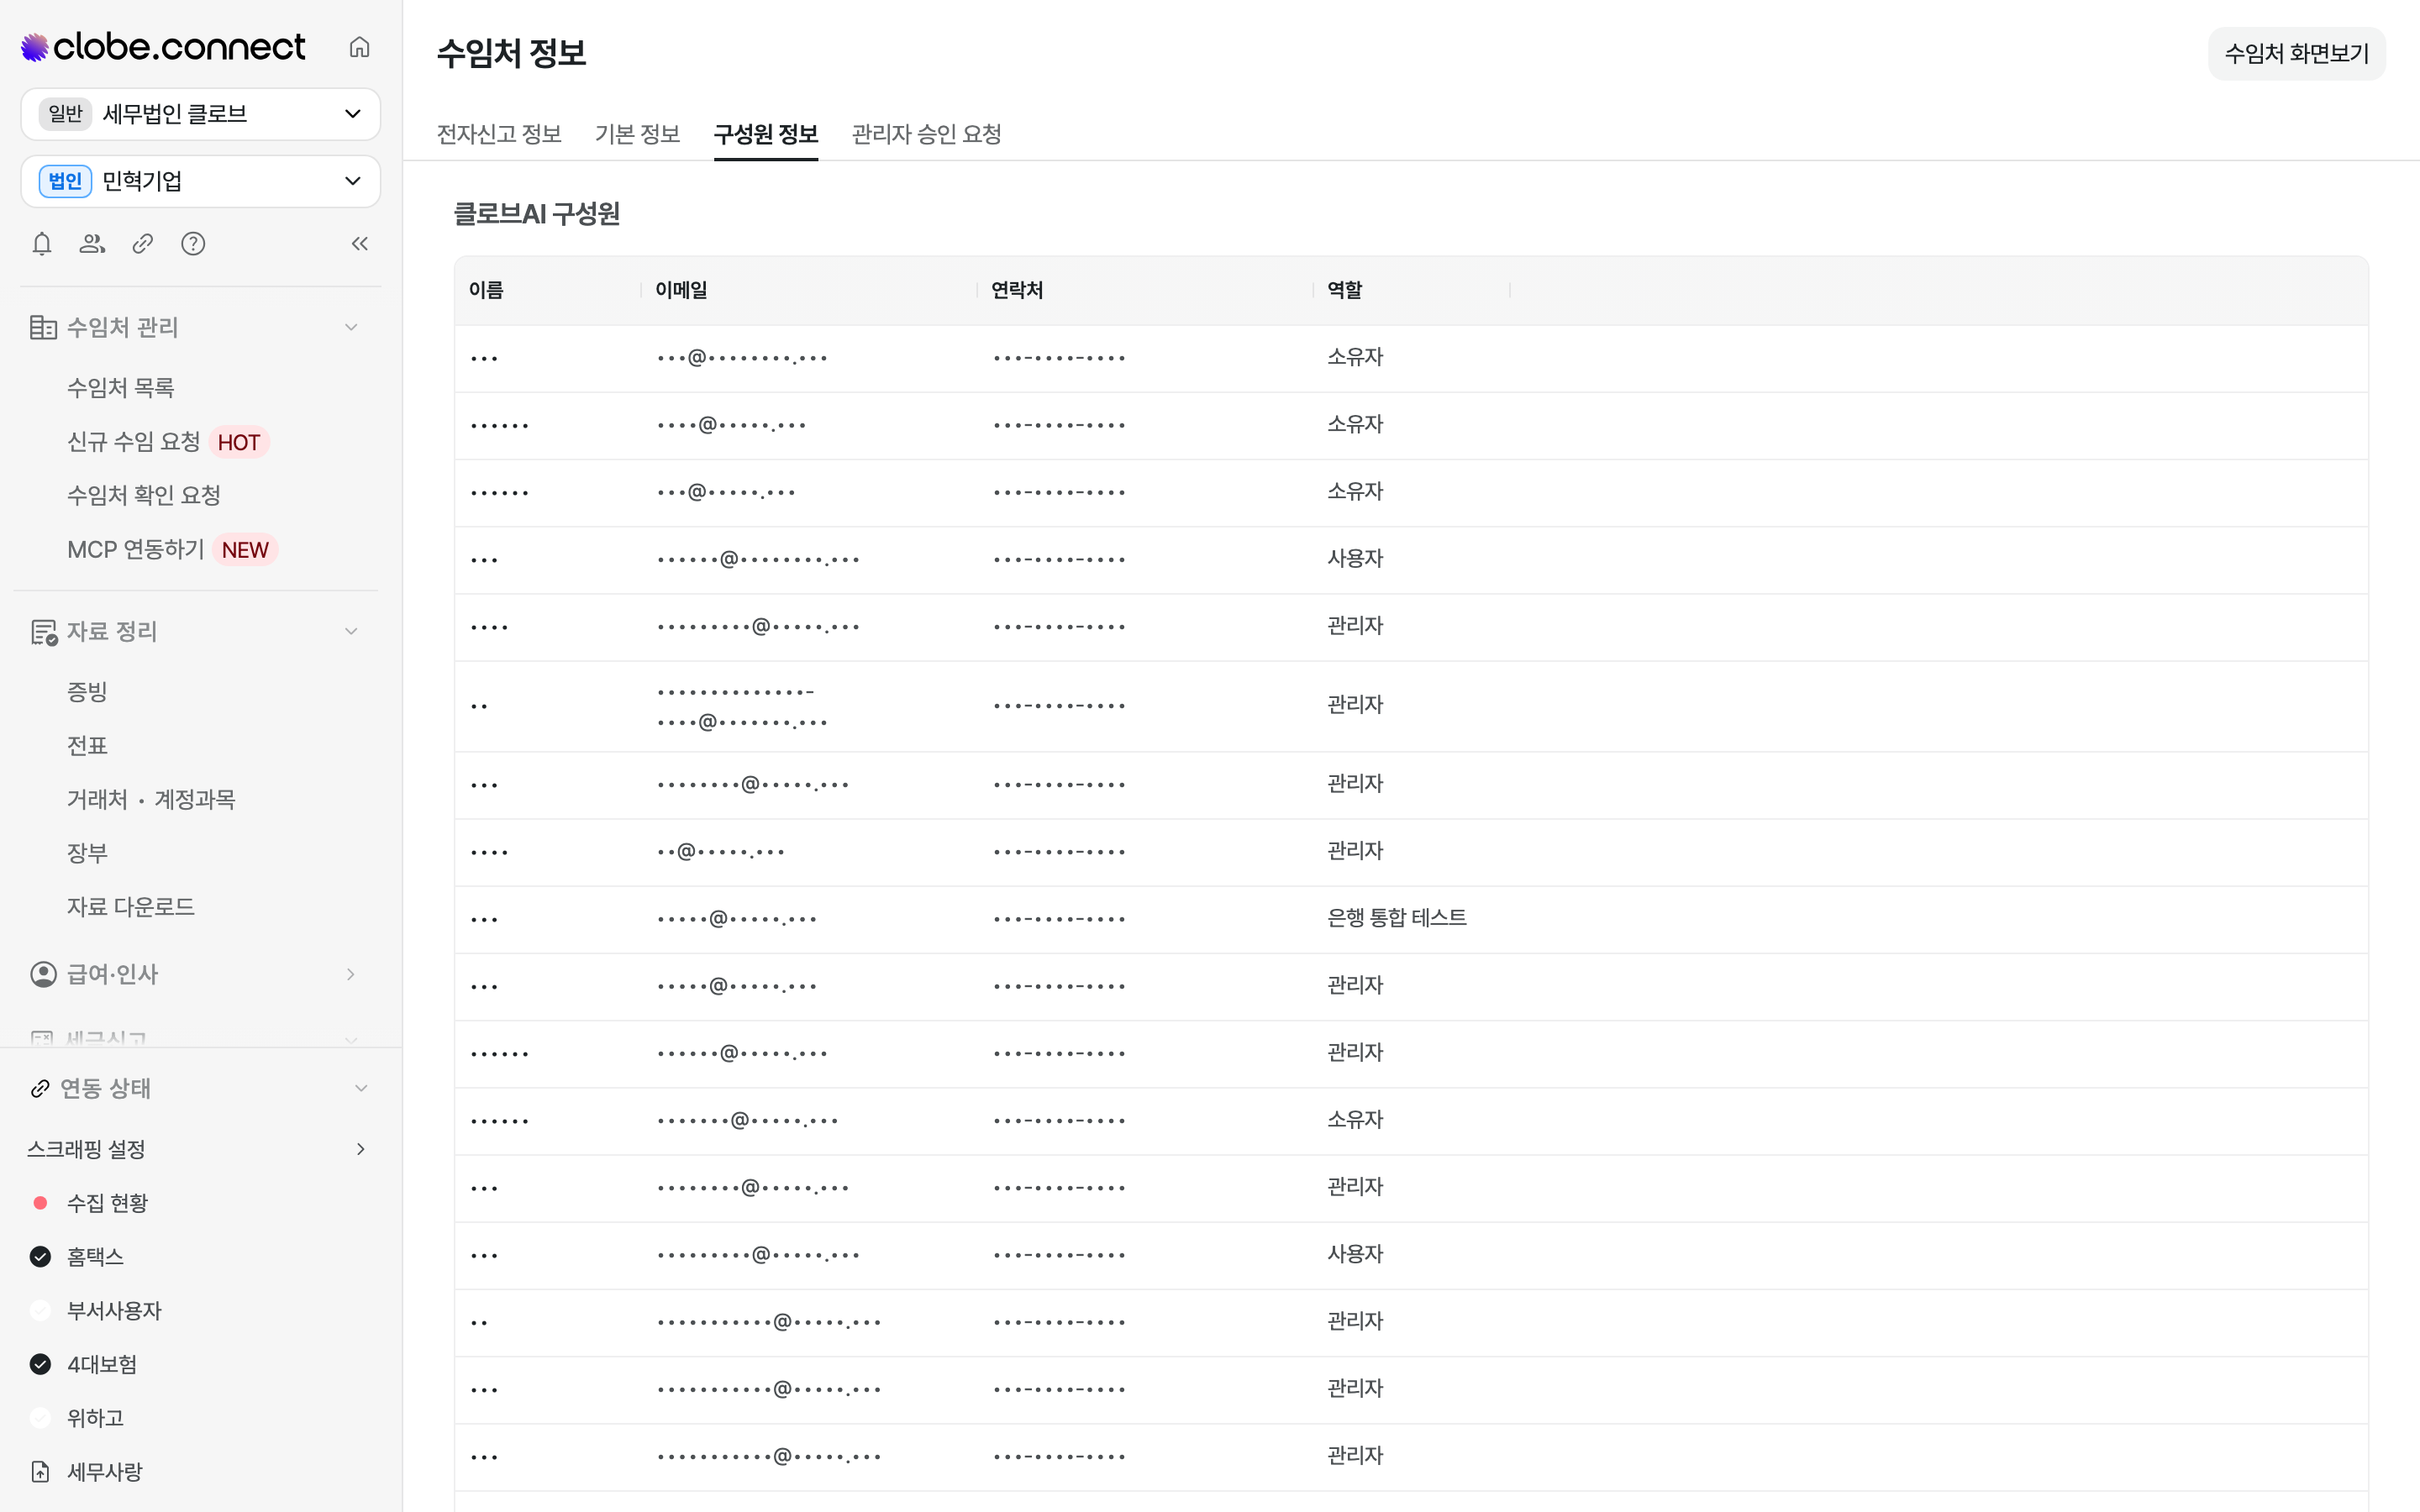Switch to the 전자신고 정보 tab
The width and height of the screenshot is (2420, 1512).
(499, 134)
